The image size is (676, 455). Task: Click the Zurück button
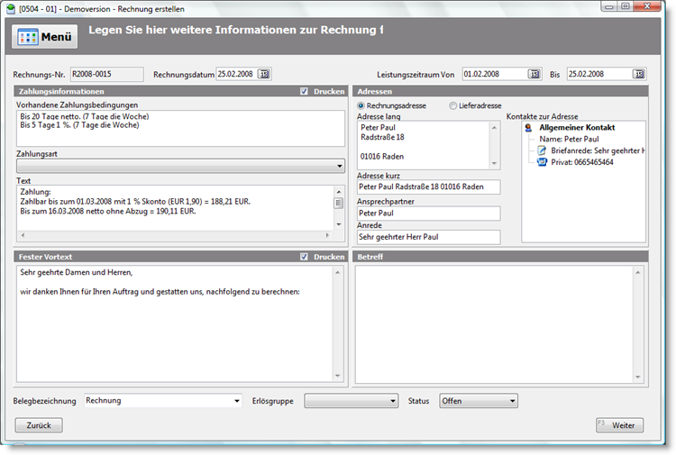(39, 425)
